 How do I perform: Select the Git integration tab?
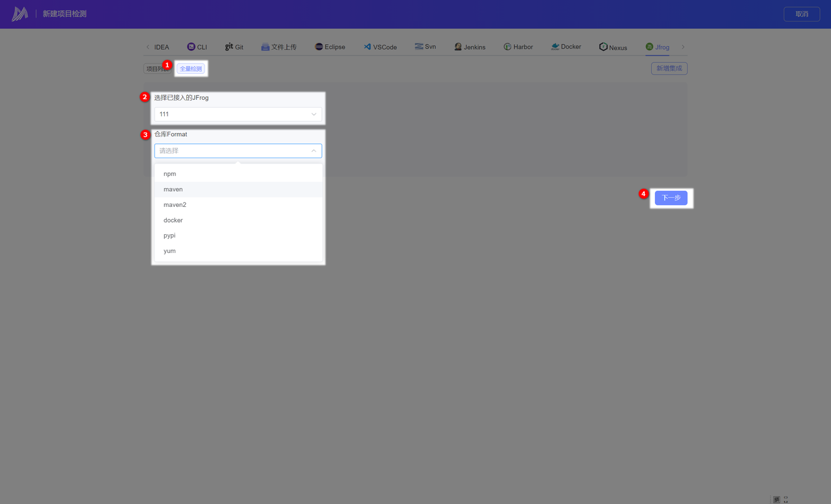[x=234, y=47]
